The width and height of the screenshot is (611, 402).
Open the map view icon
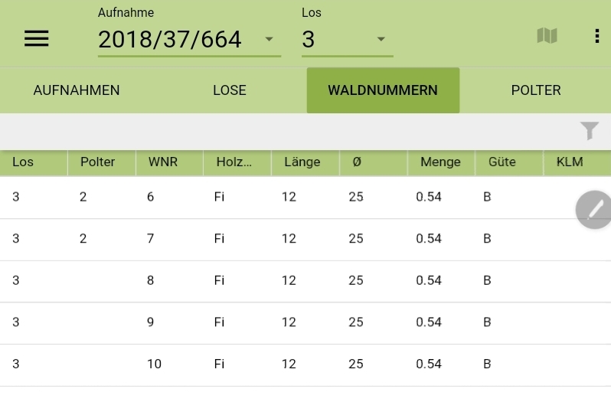pyautogui.click(x=547, y=36)
